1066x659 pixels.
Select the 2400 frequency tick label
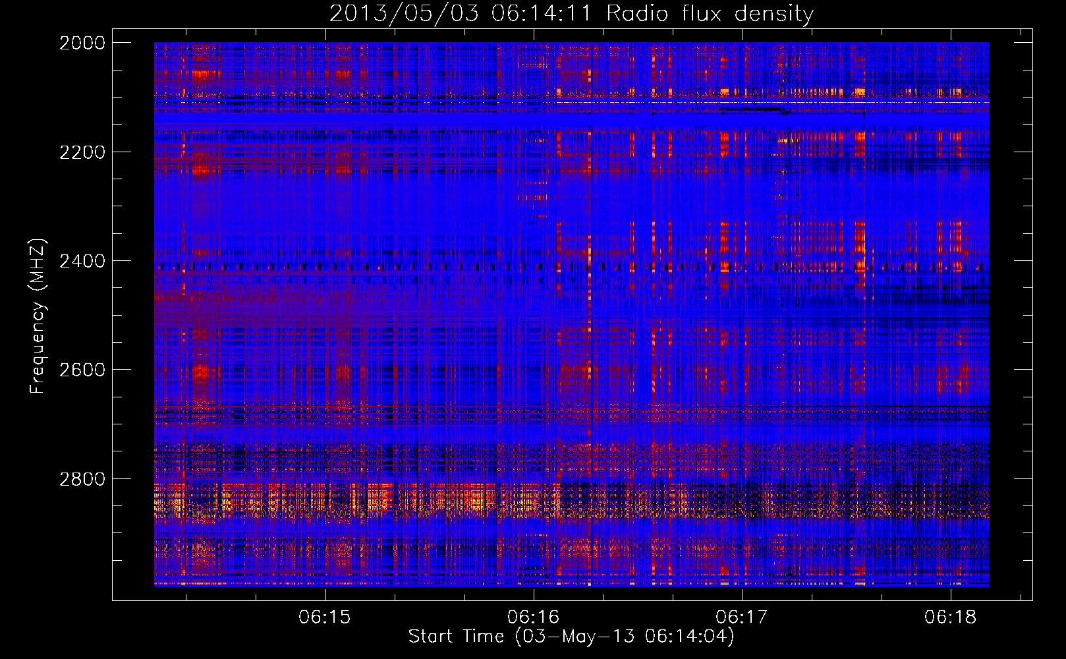82,261
